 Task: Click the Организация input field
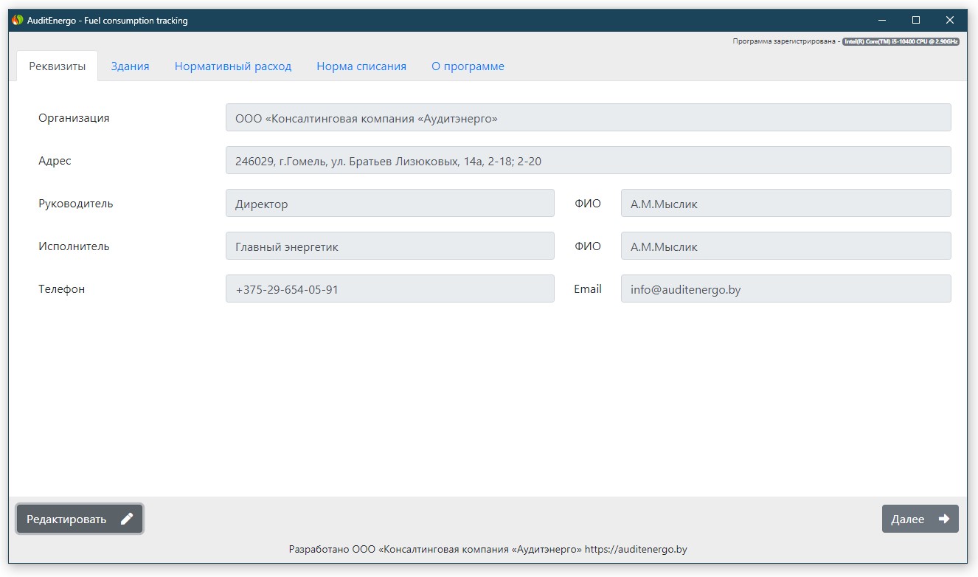tap(588, 118)
